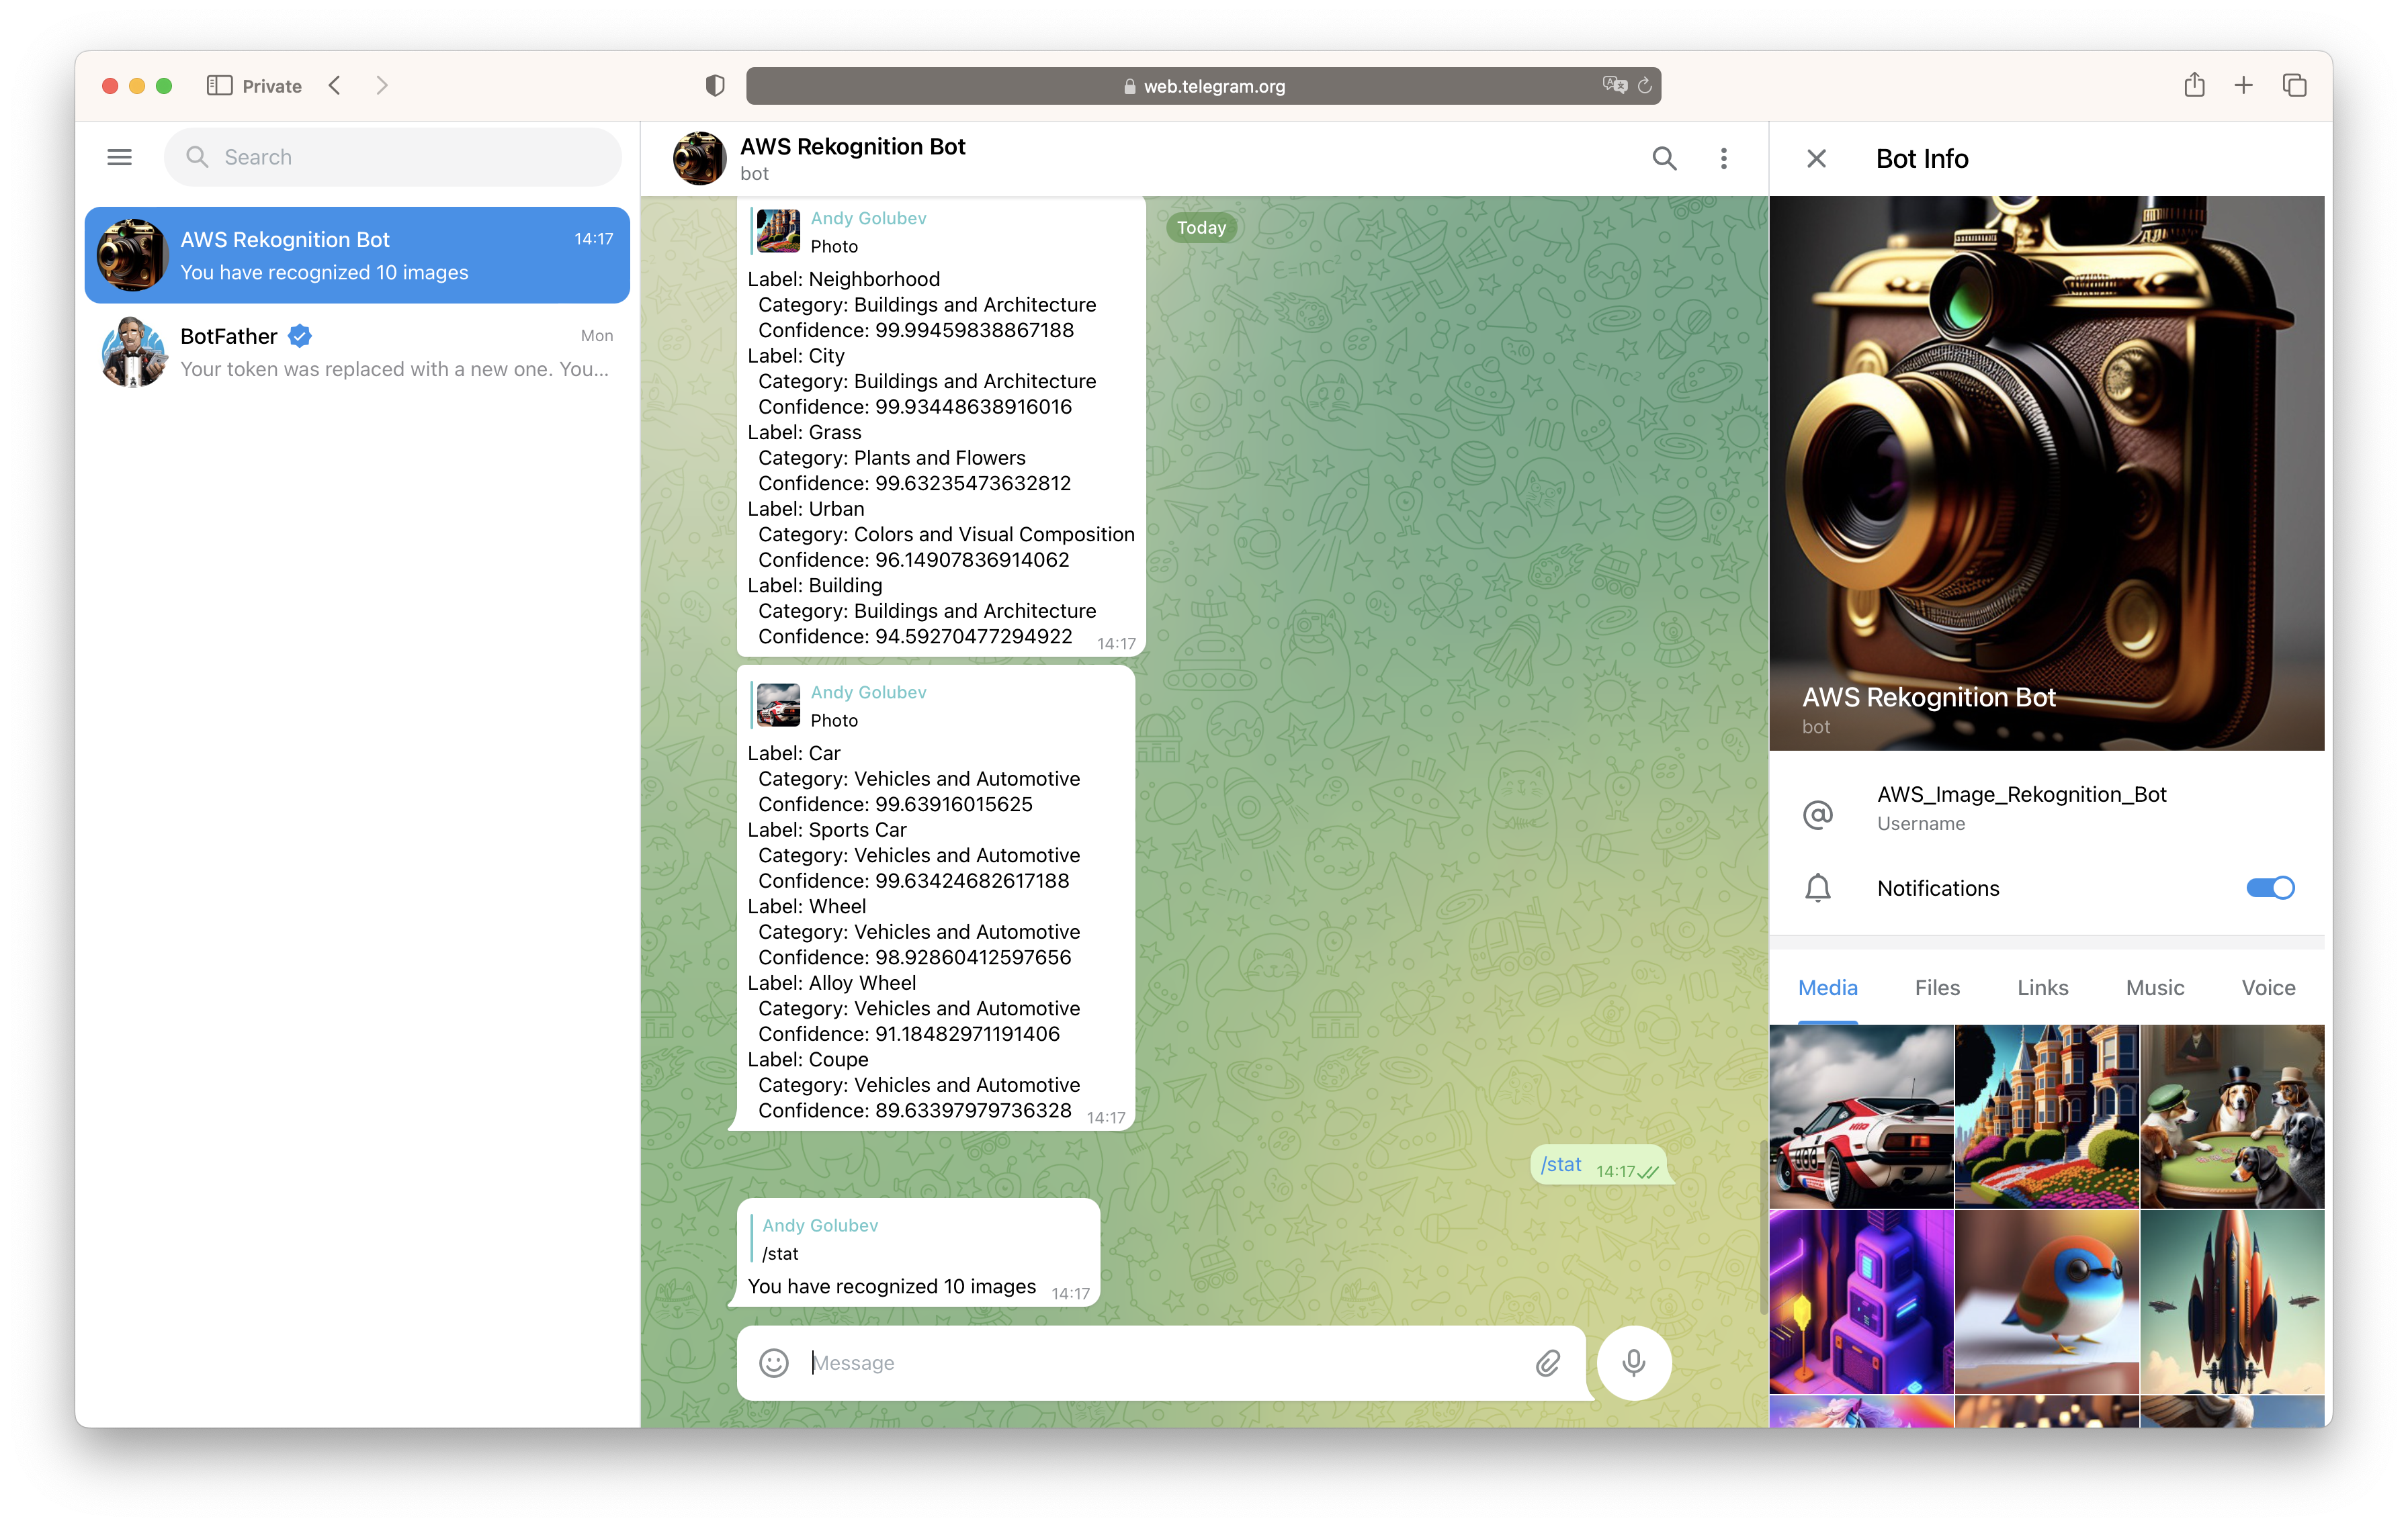Open the colorful houses media thumbnail
The image size is (2408, 1527).
(2046, 1116)
